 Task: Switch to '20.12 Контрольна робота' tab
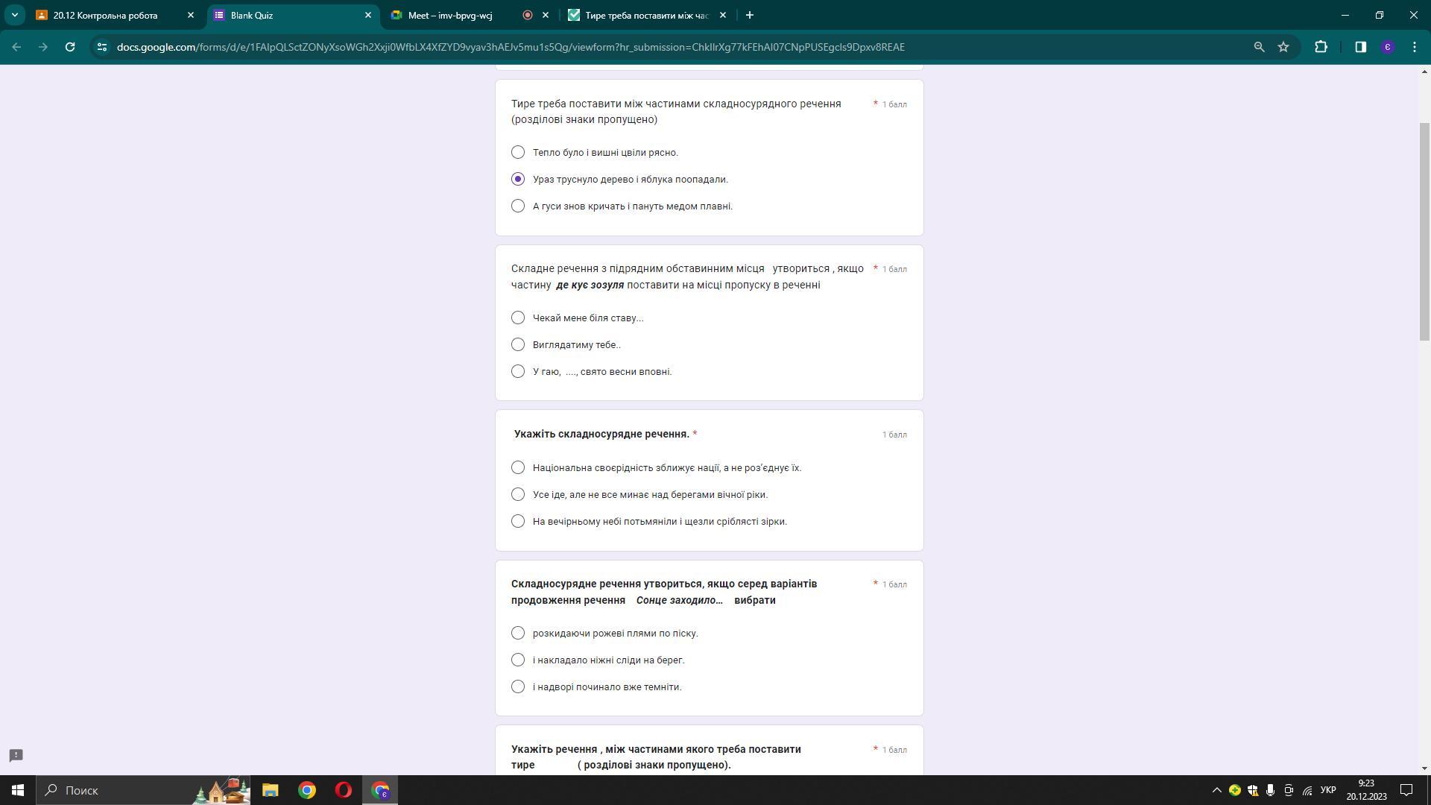112,15
